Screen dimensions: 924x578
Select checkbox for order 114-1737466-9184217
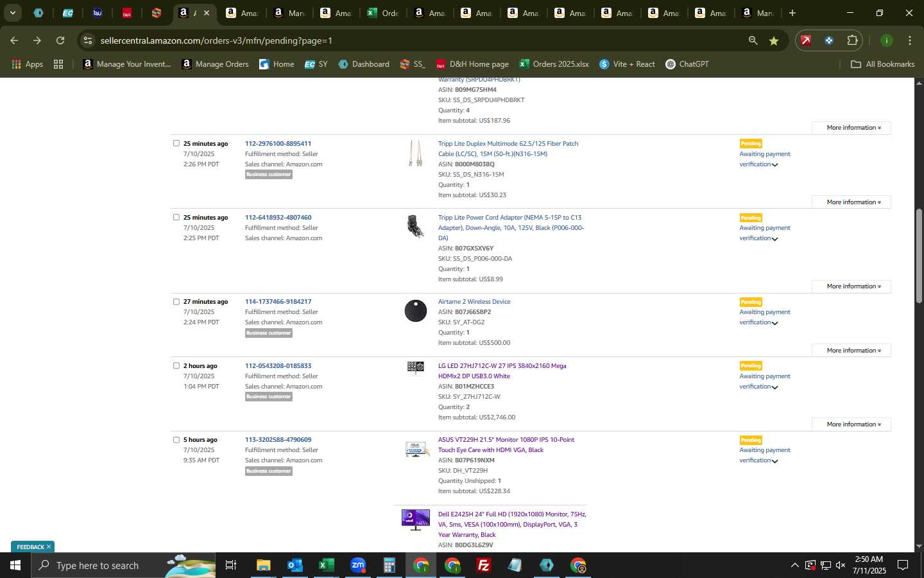tap(176, 301)
